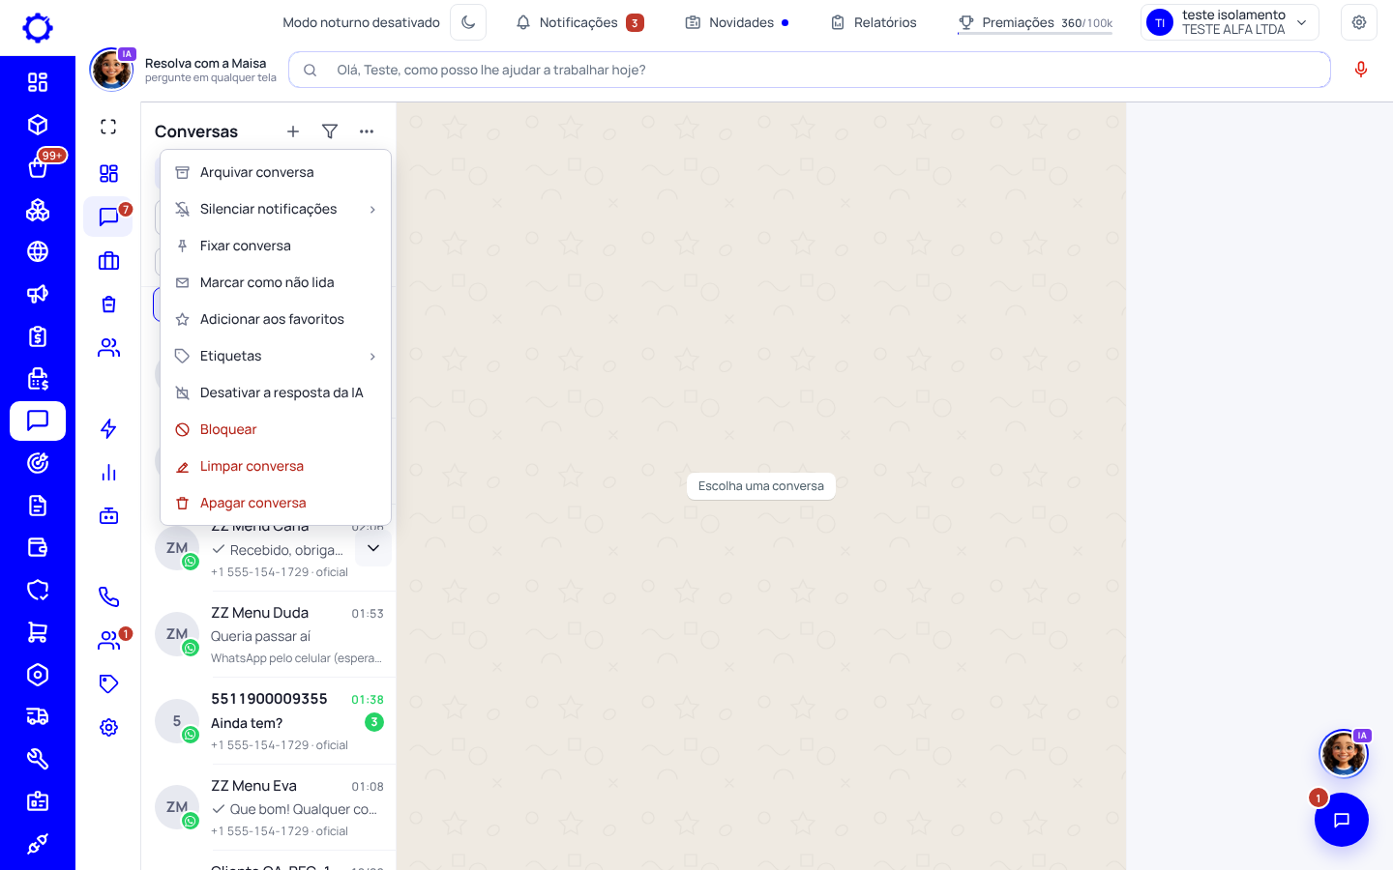Open floating Maisa IA avatar at bottom right
1393x870 pixels.
click(x=1344, y=754)
